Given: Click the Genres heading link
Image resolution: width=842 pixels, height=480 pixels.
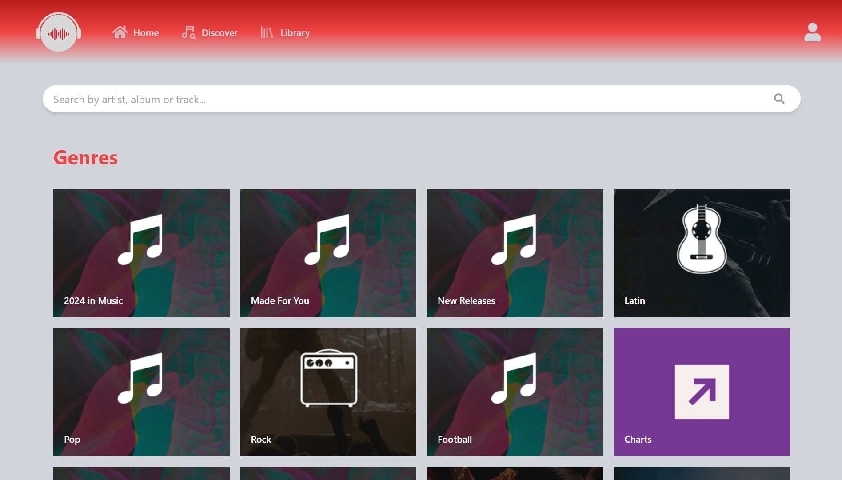Looking at the screenshot, I should [85, 158].
